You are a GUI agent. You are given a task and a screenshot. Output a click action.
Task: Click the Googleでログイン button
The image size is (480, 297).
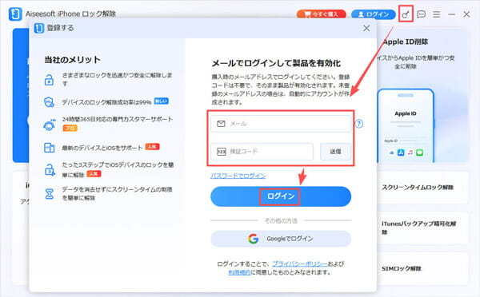click(x=281, y=239)
